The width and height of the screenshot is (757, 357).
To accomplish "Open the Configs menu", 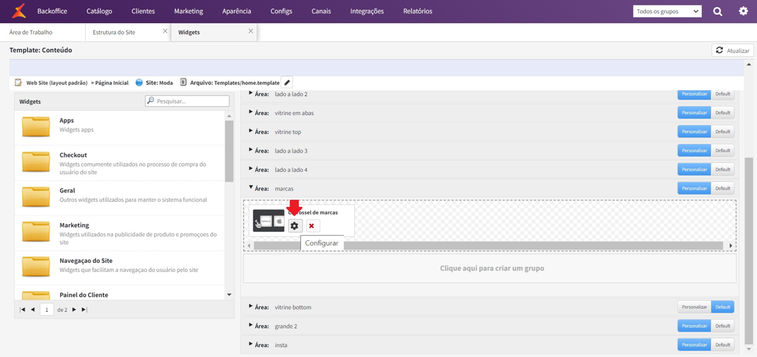I will pyautogui.click(x=281, y=11).
